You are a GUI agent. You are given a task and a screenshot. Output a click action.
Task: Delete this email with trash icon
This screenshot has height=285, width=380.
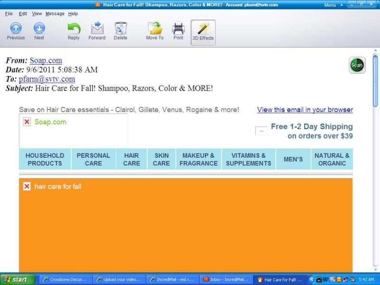pyautogui.click(x=121, y=31)
